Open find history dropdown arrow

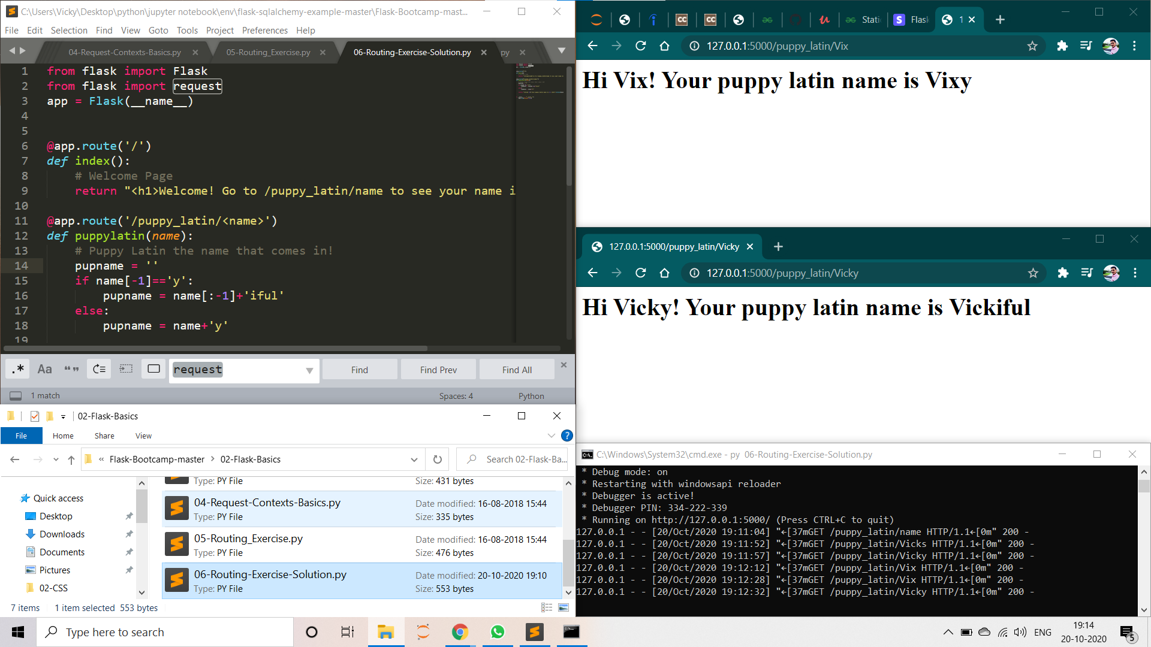309,370
